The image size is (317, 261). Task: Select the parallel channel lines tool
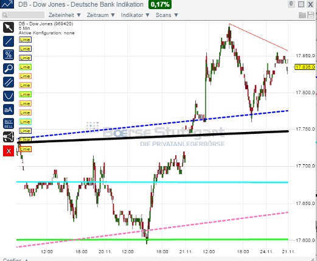[9, 82]
